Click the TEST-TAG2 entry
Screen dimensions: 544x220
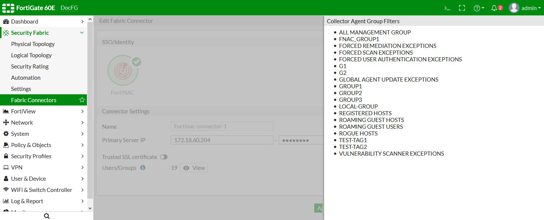(x=353, y=147)
